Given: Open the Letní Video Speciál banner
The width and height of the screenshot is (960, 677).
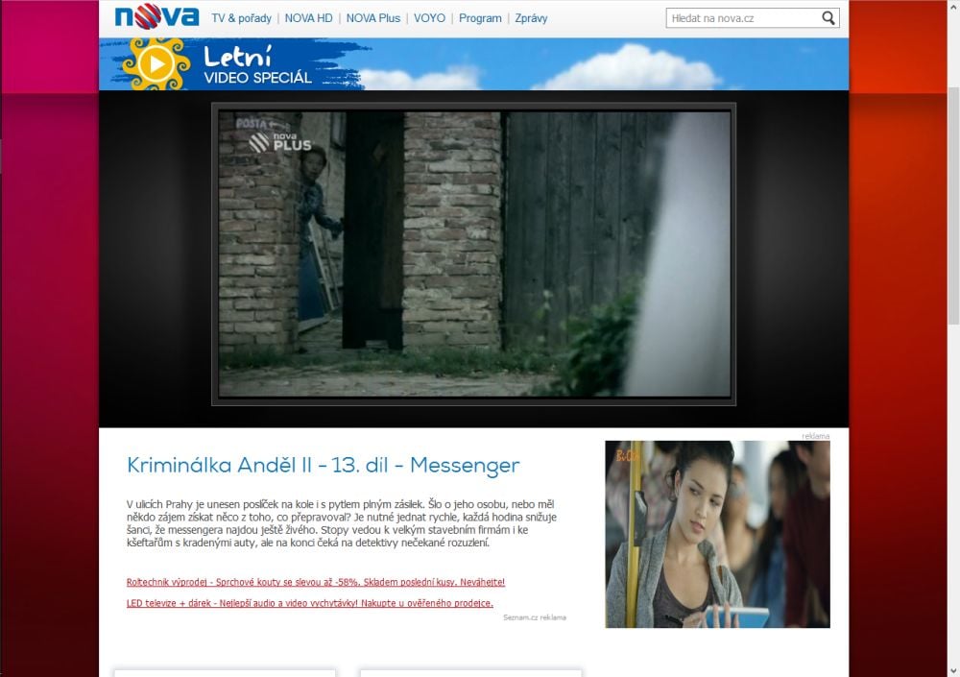Looking at the screenshot, I should [259, 64].
